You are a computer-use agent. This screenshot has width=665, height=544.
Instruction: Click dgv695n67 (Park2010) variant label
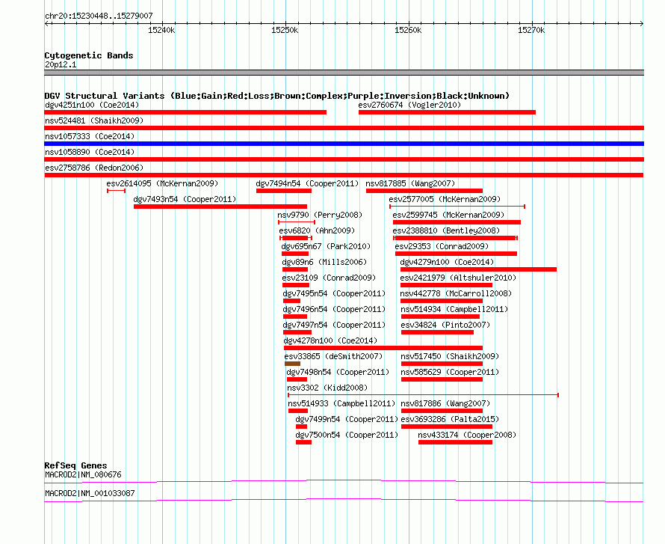pyautogui.click(x=326, y=246)
